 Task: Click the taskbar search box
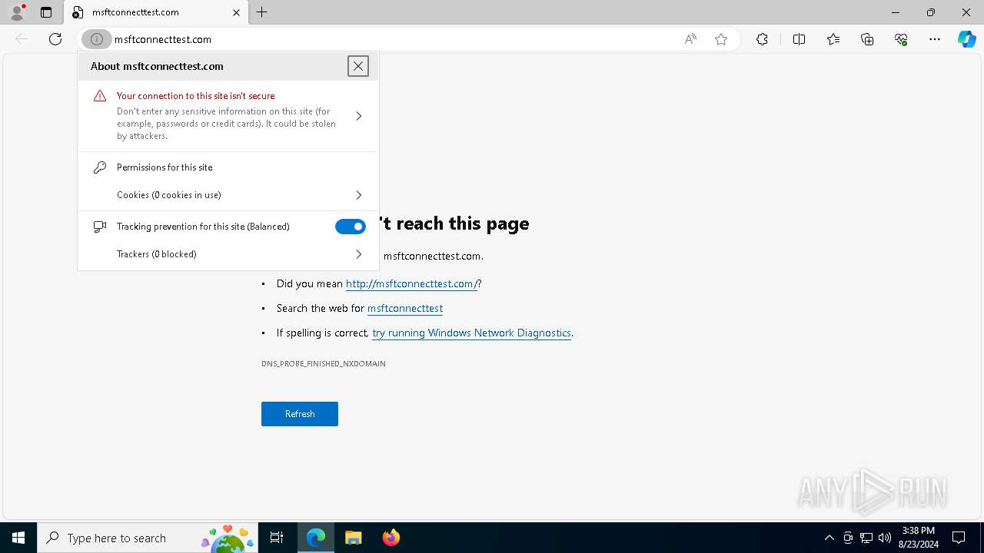pos(147,538)
